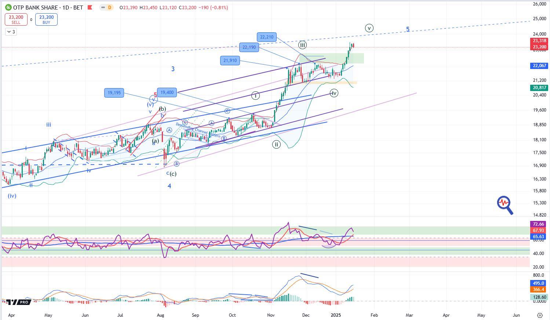Click the blue wave 5 label near dashed line

tap(408, 29)
